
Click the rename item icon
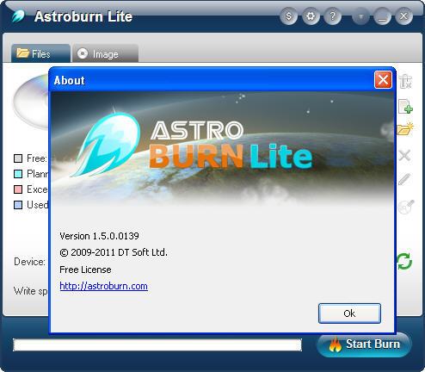pyautogui.click(x=405, y=81)
